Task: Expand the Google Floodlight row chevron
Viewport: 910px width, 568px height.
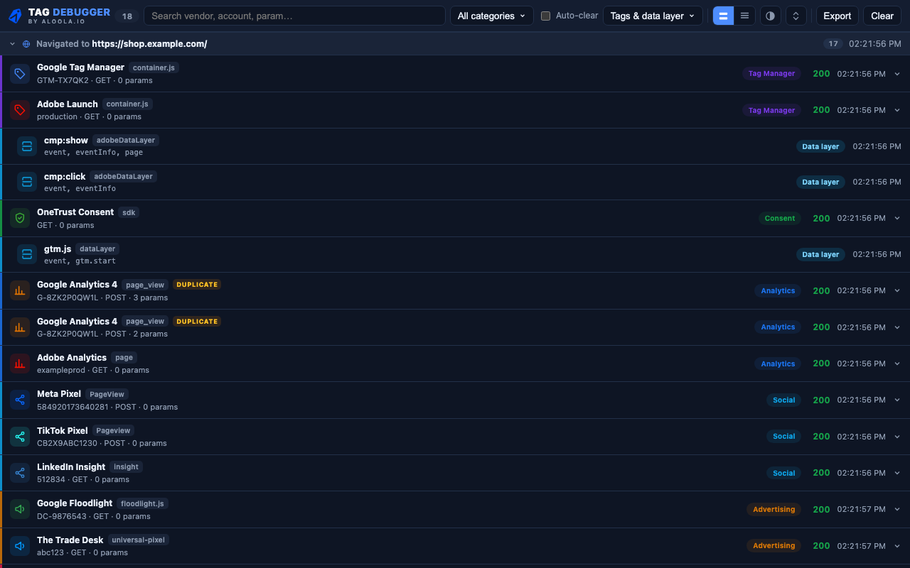Action: click(x=897, y=509)
